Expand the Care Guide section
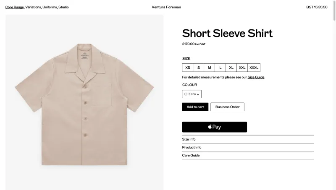 click(248, 155)
